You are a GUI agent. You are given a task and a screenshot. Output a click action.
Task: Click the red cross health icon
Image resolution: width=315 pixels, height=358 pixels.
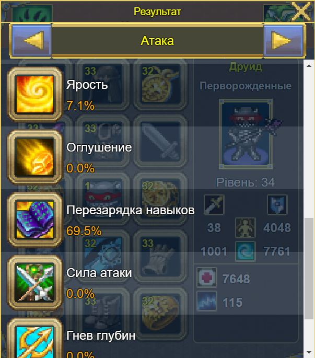[206, 278]
